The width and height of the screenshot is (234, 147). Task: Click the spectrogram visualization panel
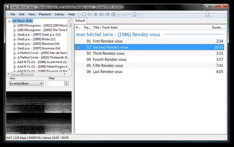pos(39,113)
